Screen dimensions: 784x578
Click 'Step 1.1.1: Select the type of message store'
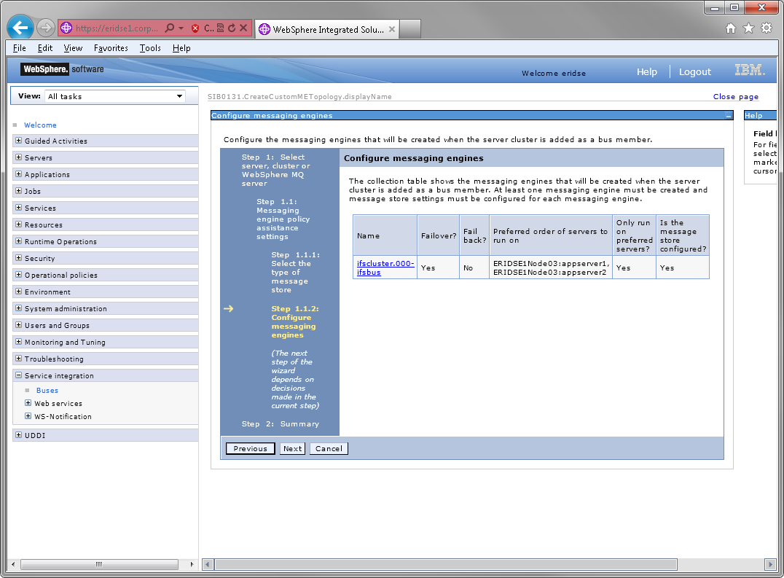click(296, 273)
